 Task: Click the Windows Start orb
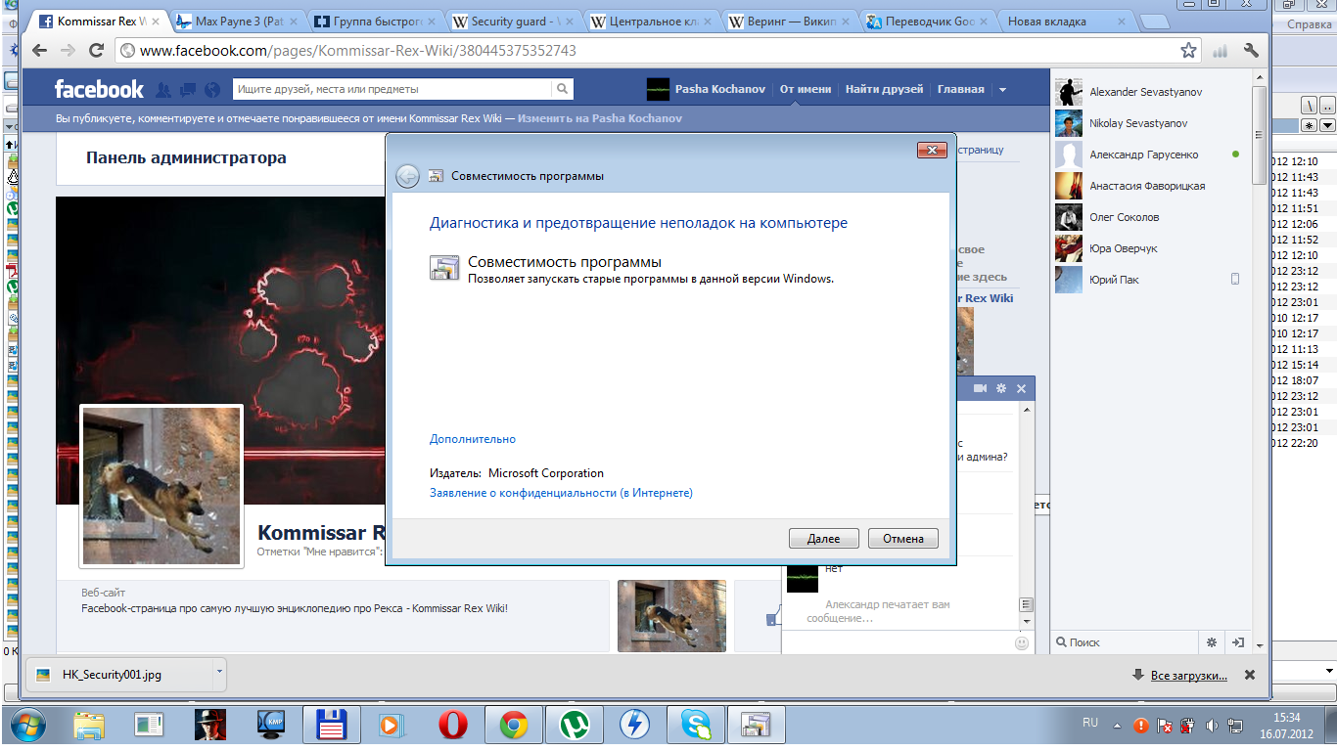pyautogui.click(x=28, y=725)
